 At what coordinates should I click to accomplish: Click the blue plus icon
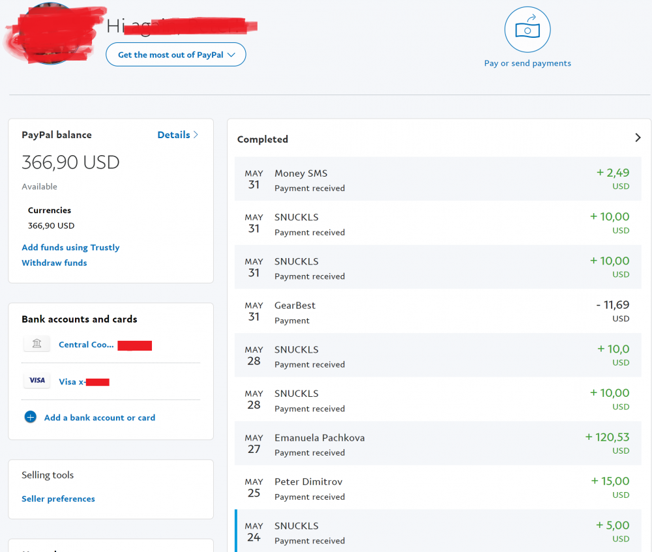coord(31,416)
